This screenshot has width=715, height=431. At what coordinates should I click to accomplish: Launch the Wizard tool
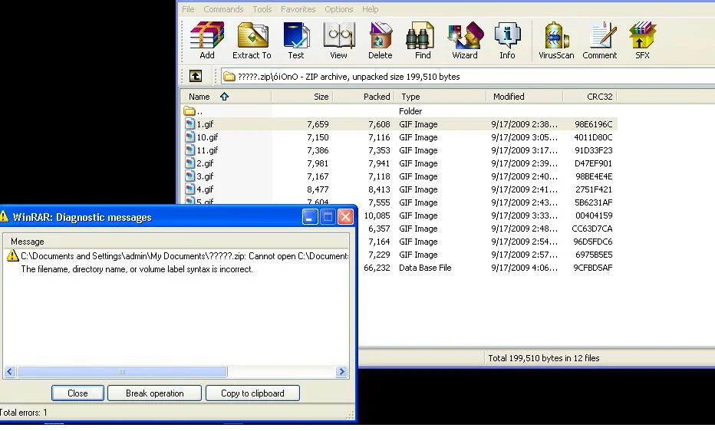[465, 40]
